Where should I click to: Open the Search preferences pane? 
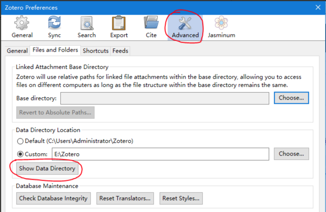(x=87, y=27)
